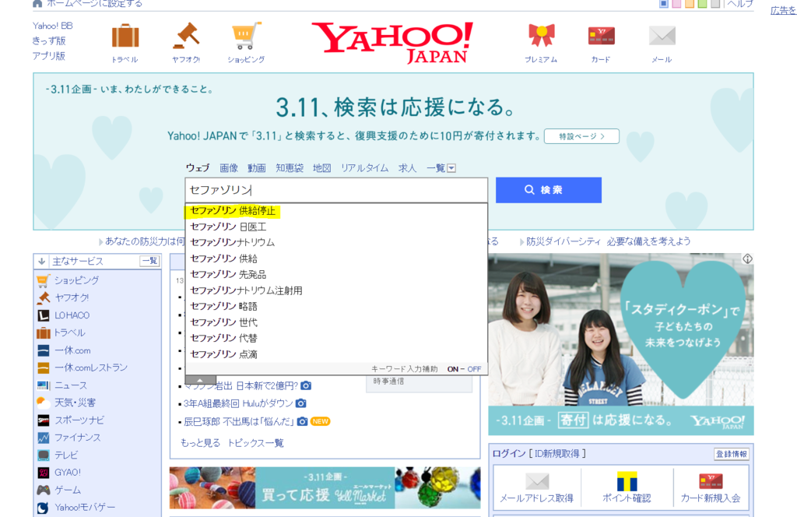Screen dimensions: 797x517
Task: Open スポーツナビ in the services sidebar
Action: (x=79, y=420)
